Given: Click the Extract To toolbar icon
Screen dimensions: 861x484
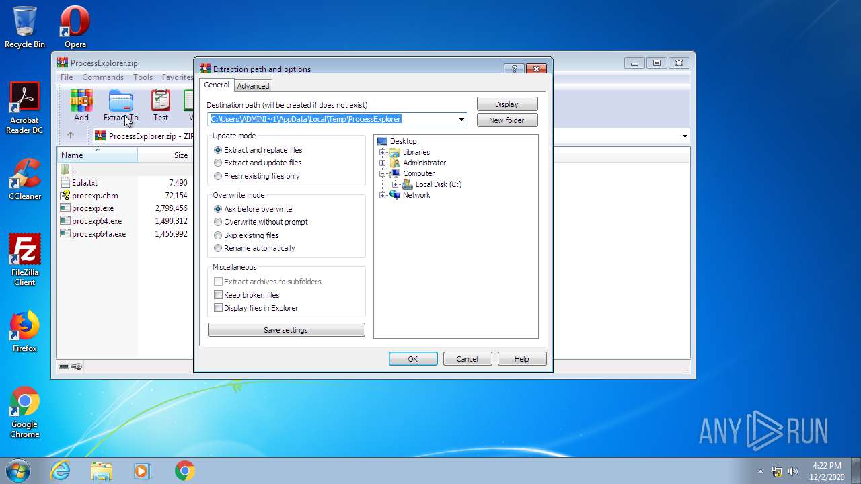Looking at the screenshot, I should 121,106.
